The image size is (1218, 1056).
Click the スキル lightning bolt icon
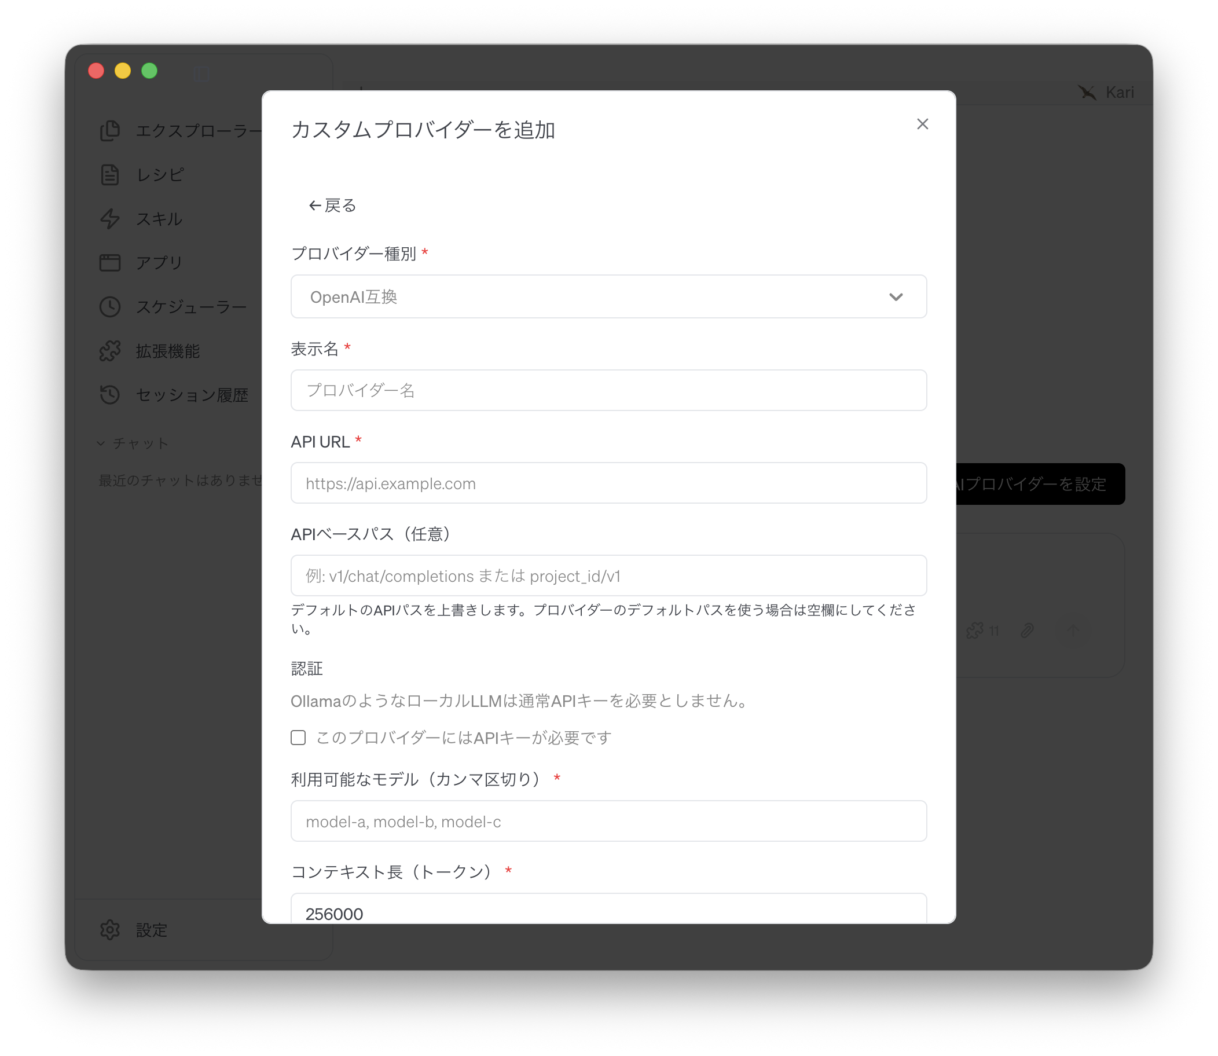(109, 219)
